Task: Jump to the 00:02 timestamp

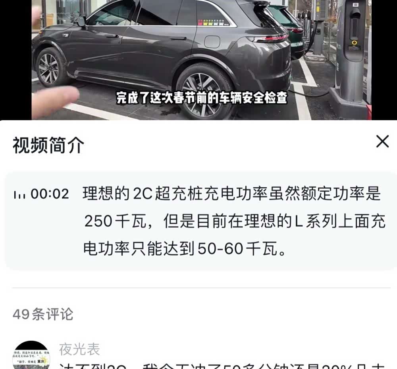Action: [50, 194]
